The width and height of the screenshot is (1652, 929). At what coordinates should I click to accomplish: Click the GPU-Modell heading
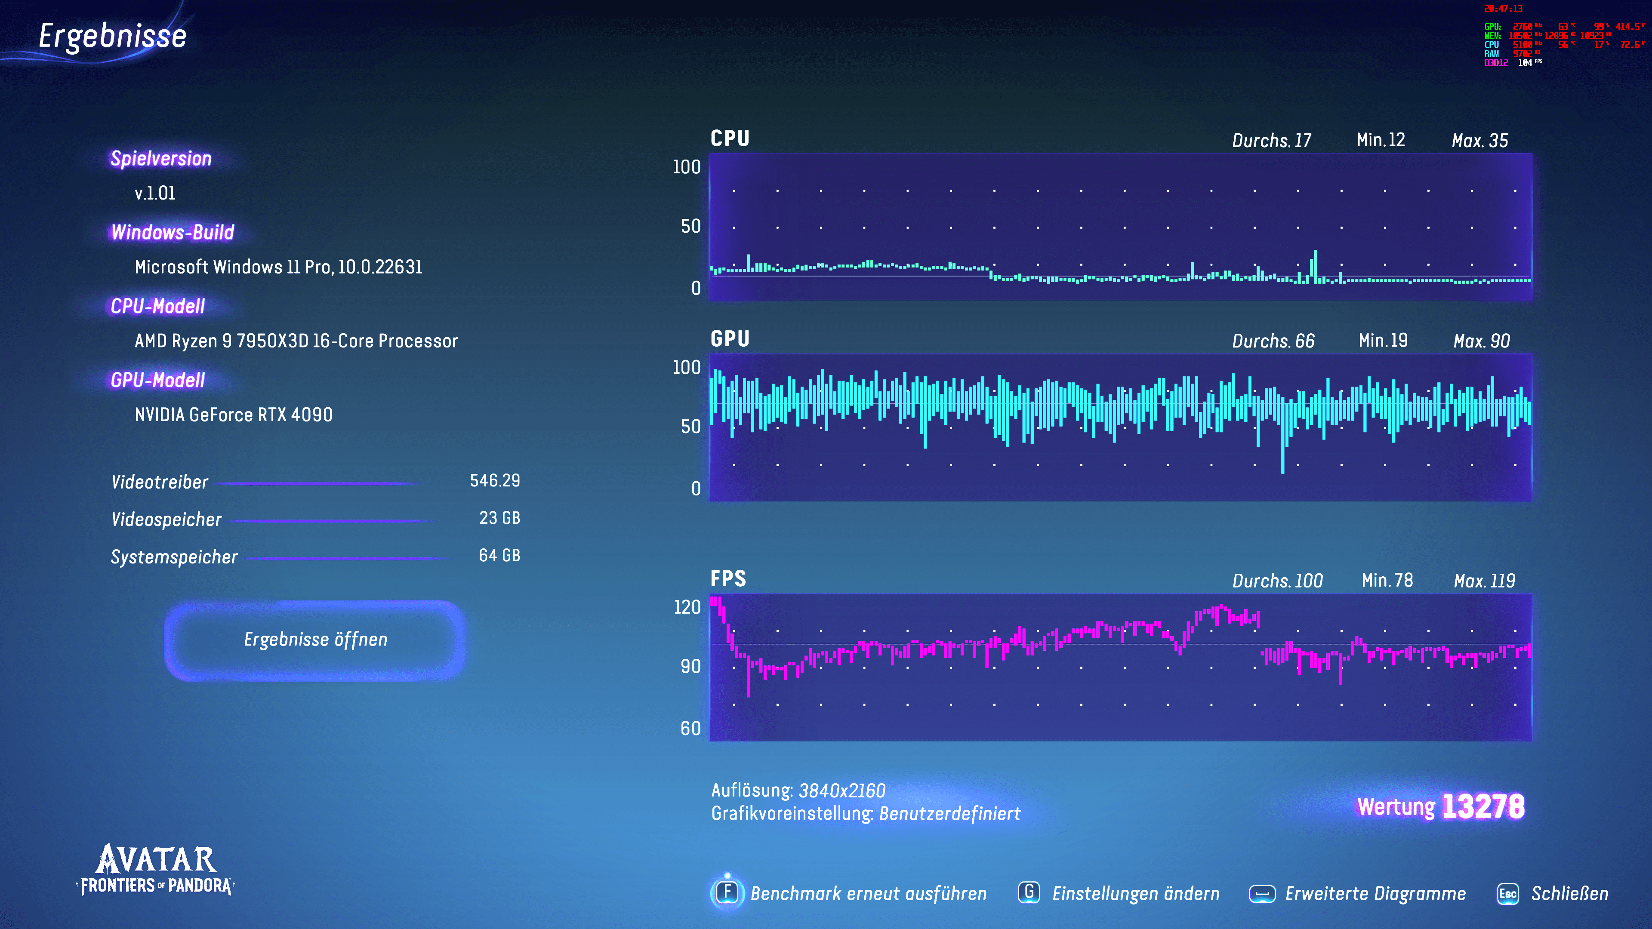[x=158, y=380]
